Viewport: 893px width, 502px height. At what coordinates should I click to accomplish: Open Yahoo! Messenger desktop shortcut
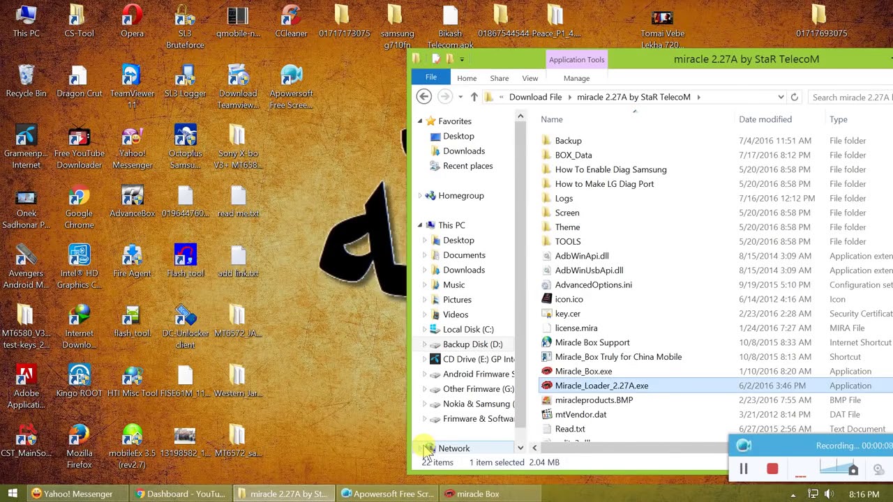(x=132, y=146)
